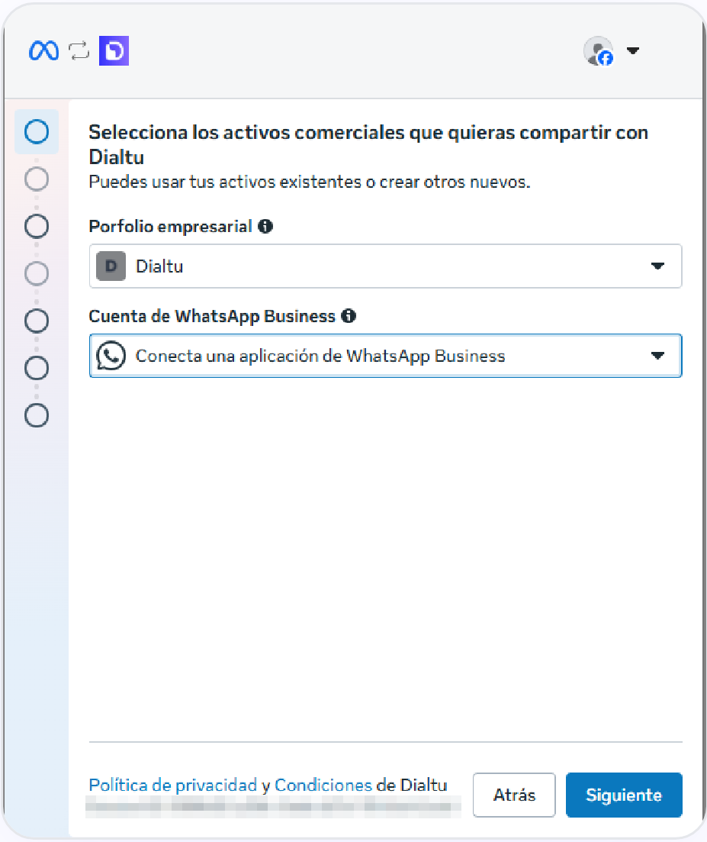Click the WhatsApp phone icon in dropdown
This screenshot has width=707, height=842.
(x=111, y=356)
